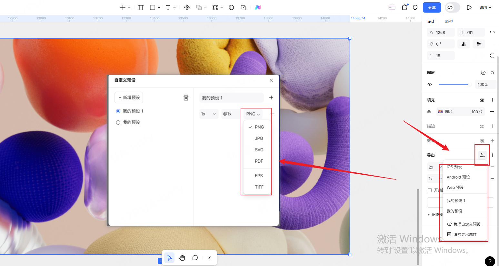Click the lightbulb tips icon

pos(415,7)
